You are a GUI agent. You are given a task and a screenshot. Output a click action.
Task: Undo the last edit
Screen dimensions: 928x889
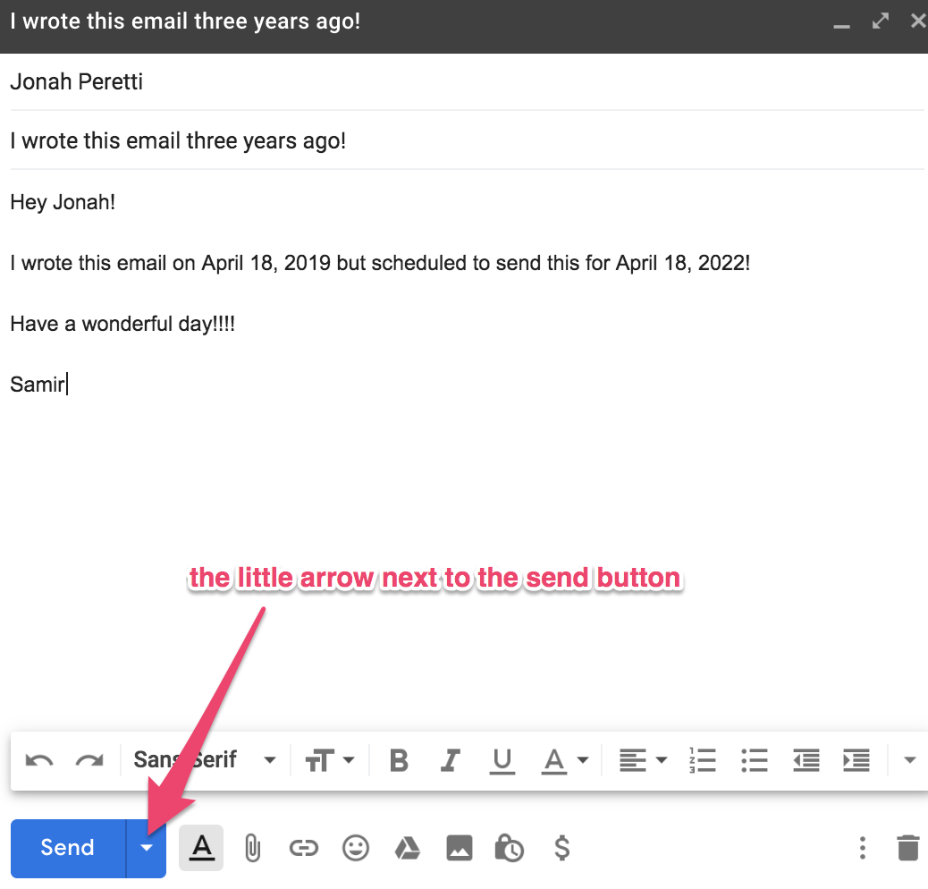tap(39, 760)
